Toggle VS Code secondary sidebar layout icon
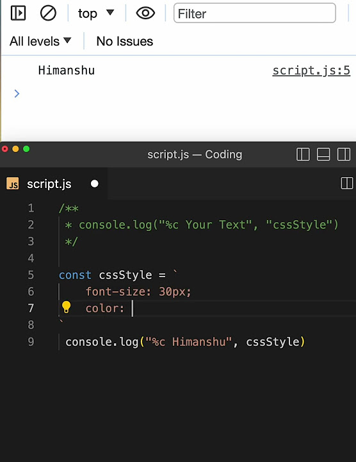 344,154
